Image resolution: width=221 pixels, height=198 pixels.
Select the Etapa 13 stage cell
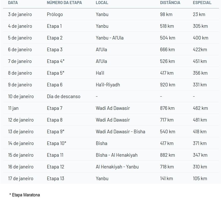(x=55, y=179)
